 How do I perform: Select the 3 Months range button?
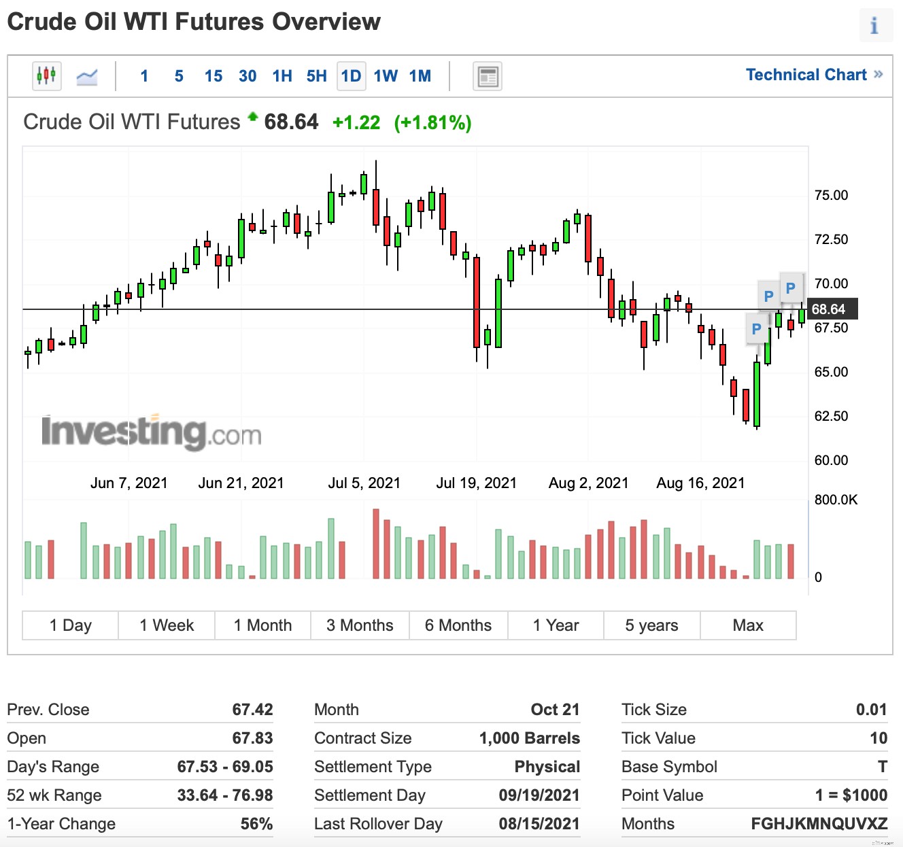pos(359,625)
